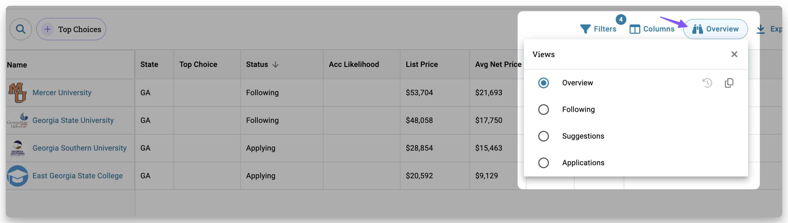788x223 pixels.
Task: Open the Columns panel icon
Action: 634,29
